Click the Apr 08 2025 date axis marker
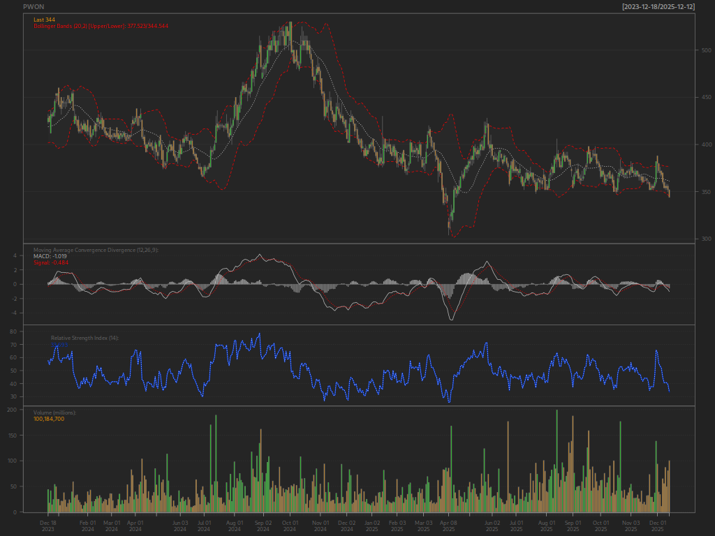The height and width of the screenshot is (536, 715). pyautogui.click(x=449, y=526)
